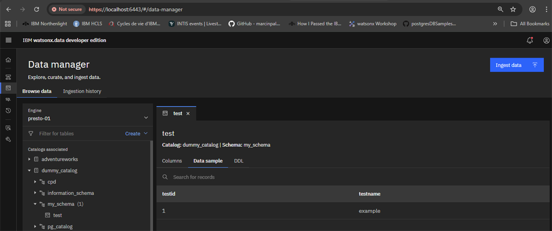Bookmark this page with the star icon

[x=513, y=9]
